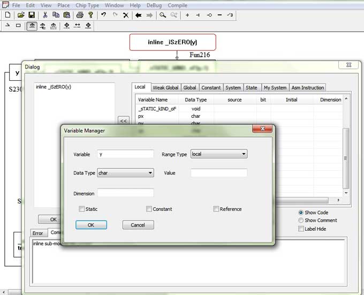
Task: Switch to the Asm Instruction tab
Action: (x=308, y=87)
